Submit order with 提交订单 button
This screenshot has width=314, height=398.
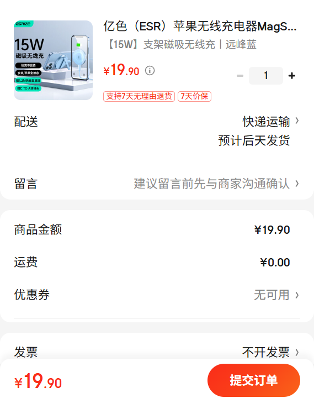(x=254, y=380)
